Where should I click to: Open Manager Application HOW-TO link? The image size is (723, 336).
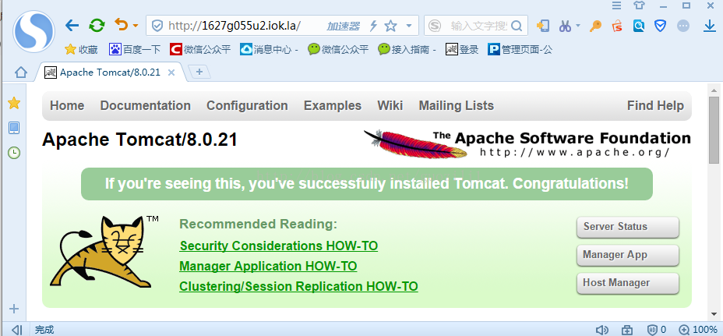tap(268, 266)
